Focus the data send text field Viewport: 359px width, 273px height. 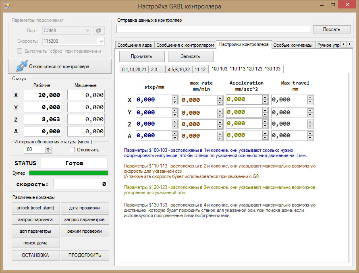tap(213, 29)
